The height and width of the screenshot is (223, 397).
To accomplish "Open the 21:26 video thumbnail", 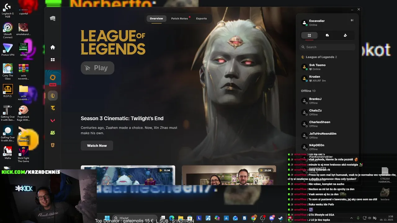I will 229,175.
